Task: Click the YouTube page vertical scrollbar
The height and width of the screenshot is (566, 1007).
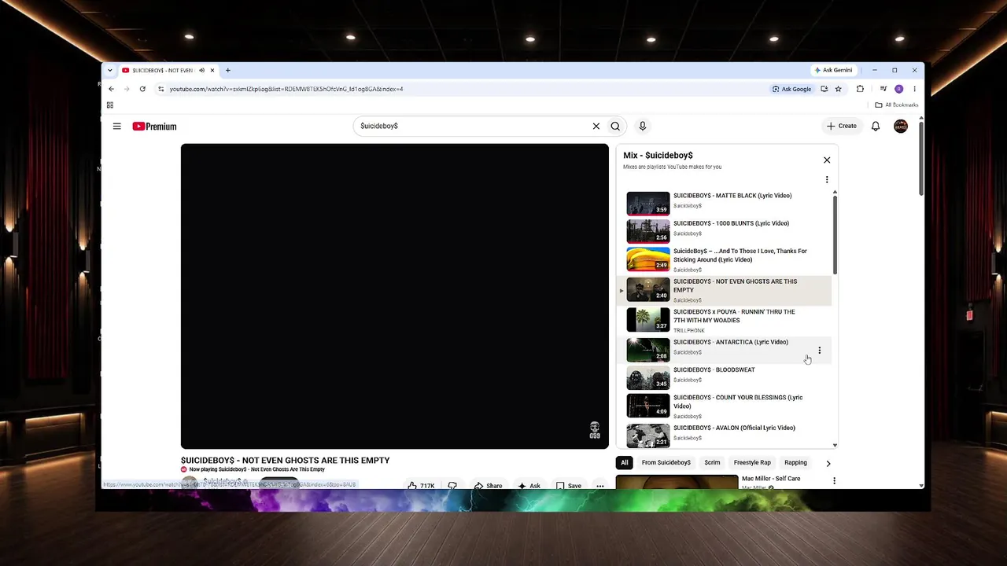Action: pyautogui.click(x=920, y=157)
